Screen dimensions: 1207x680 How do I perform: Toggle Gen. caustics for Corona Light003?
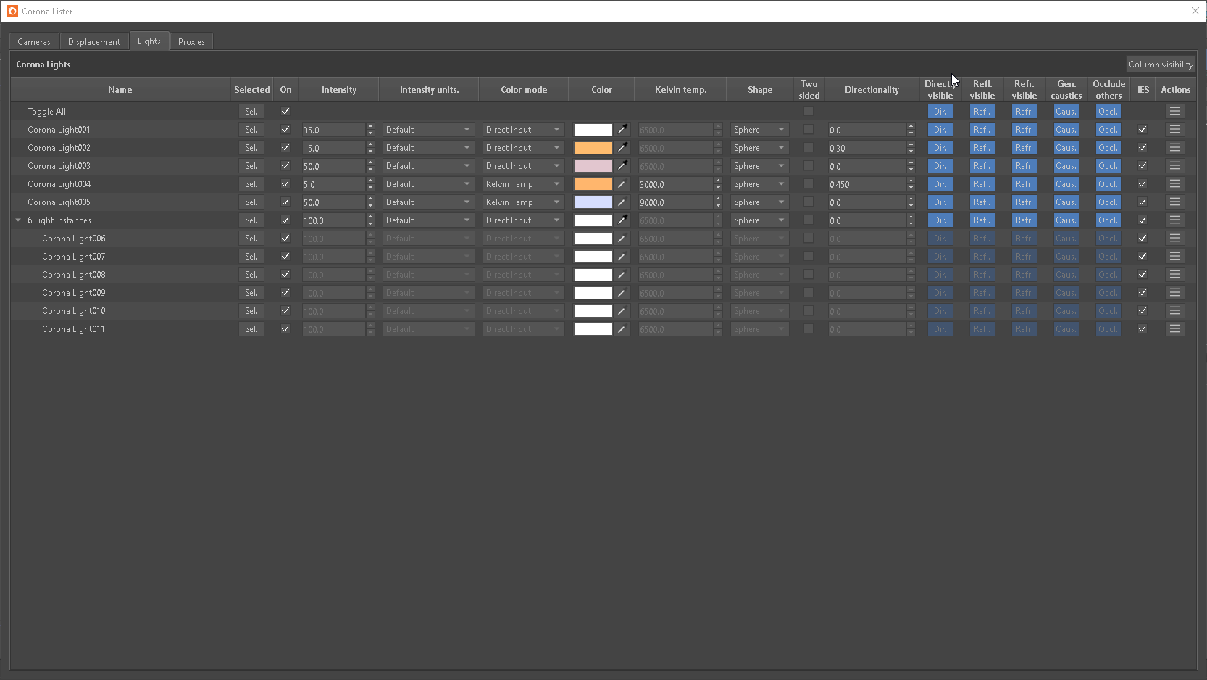(1066, 166)
